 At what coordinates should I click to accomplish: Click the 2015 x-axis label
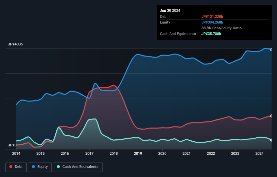(x=40, y=153)
